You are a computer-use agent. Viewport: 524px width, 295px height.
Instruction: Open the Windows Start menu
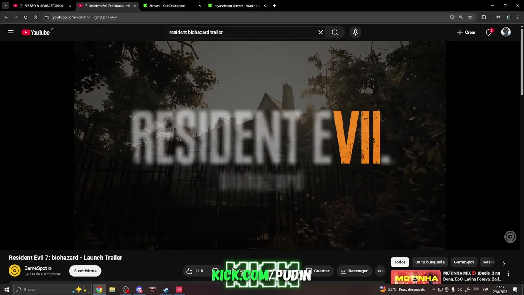pos(7,290)
